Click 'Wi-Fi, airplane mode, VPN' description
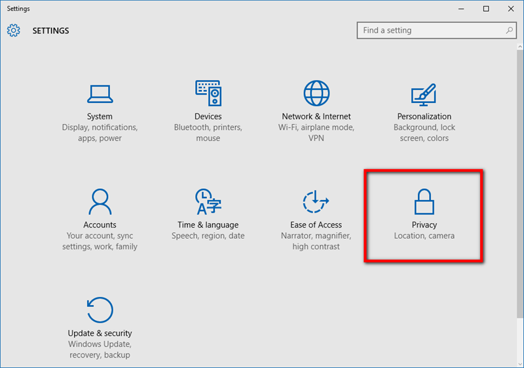The image size is (524, 368). [316, 133]
